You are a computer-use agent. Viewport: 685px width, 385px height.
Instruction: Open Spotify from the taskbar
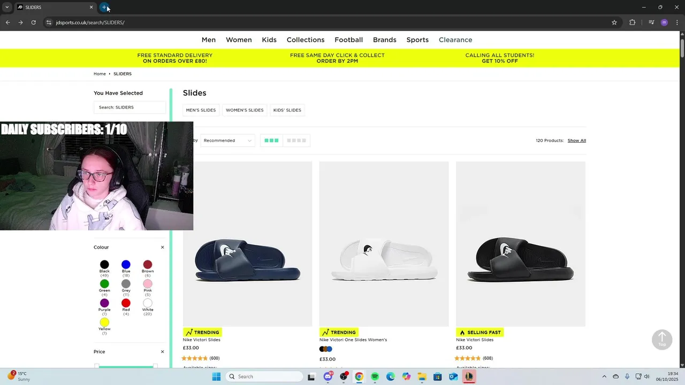(x=375, y=376)
